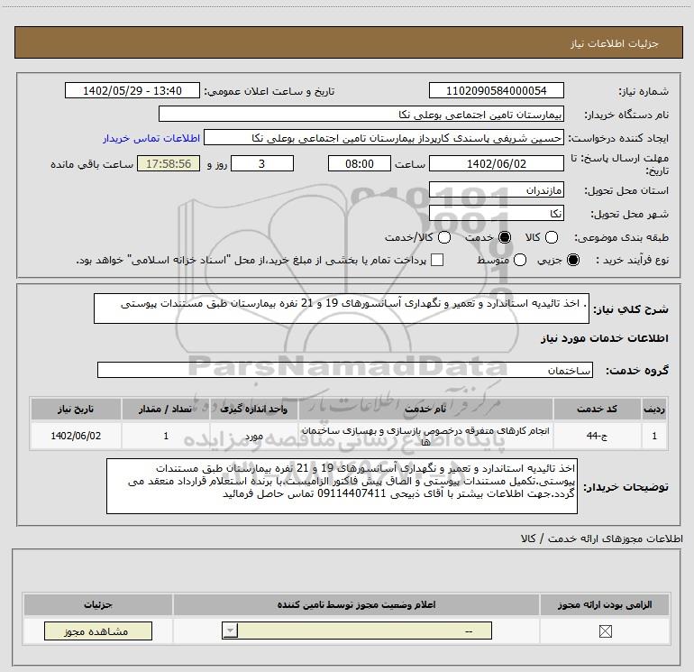
Task: Open the اطلاعات تماس خریدار link
Action: coord(151,138)
